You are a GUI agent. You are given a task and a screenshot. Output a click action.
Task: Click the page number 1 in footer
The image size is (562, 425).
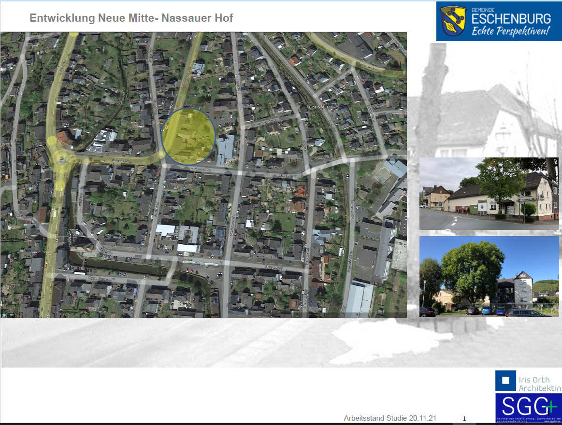coord(464,419)
